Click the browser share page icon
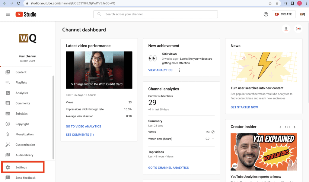Image resolution: width=309 pixels, height=182 pixels. (270, 3)
